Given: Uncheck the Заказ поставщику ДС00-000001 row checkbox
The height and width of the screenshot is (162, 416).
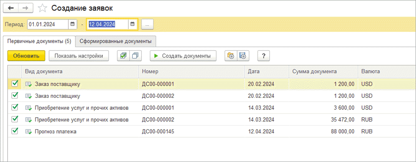Looking at the screenshot, I should (15, 84).
